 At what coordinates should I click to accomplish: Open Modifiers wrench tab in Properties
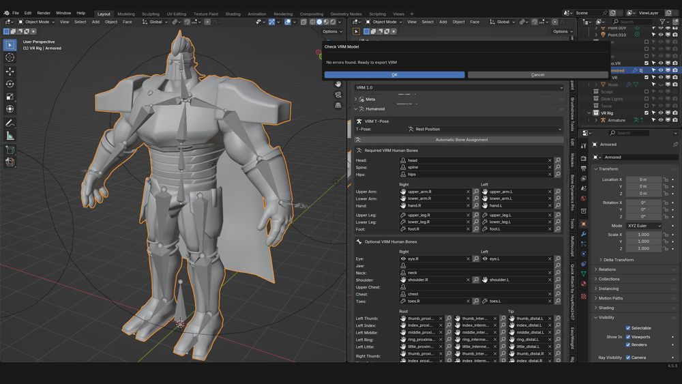[x=583, y=235]
